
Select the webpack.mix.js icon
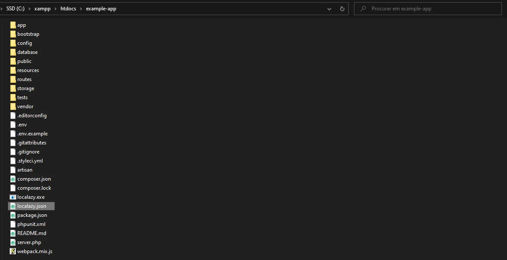click(13, 251)
